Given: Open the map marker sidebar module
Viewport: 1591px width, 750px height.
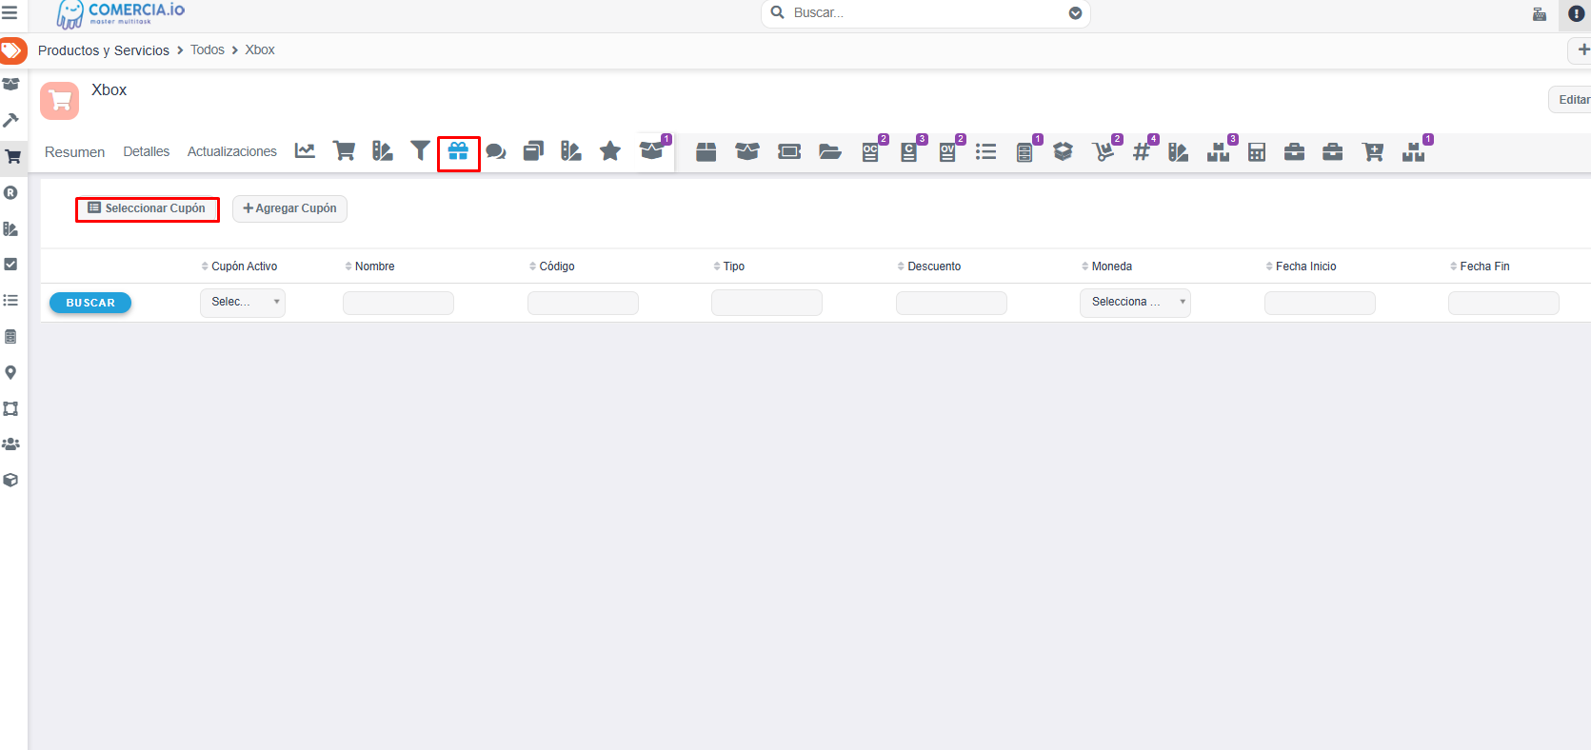Looking at the screenshot, I should [10, 372].
